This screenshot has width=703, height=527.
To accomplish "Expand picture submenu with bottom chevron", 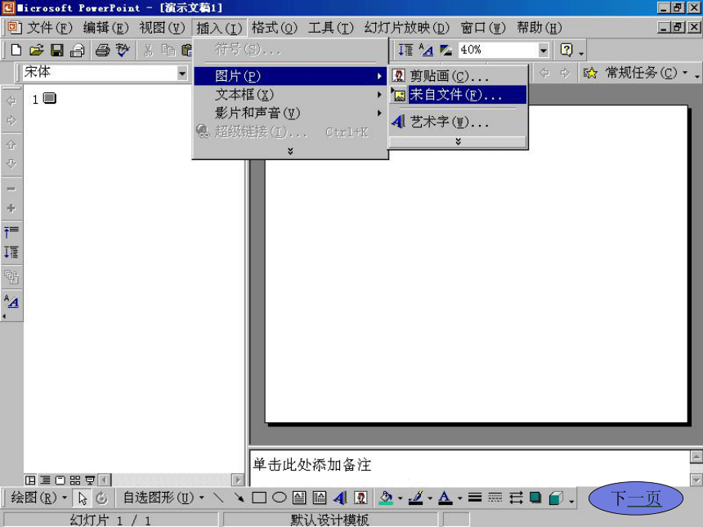I will pyautogui.click(x=458, y=141).
